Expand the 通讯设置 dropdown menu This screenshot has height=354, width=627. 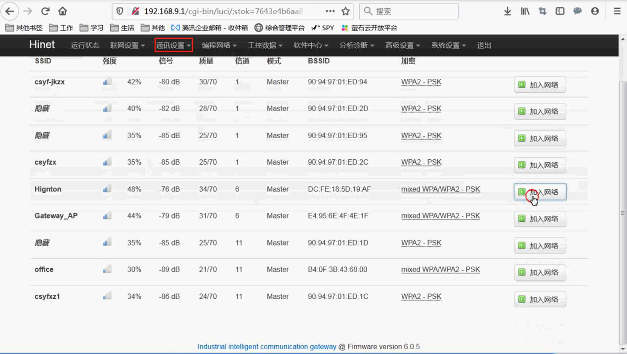[173, 45]
